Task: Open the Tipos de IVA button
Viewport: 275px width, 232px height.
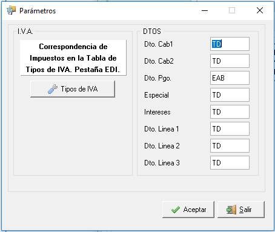Action: click(x=73, y=89)
